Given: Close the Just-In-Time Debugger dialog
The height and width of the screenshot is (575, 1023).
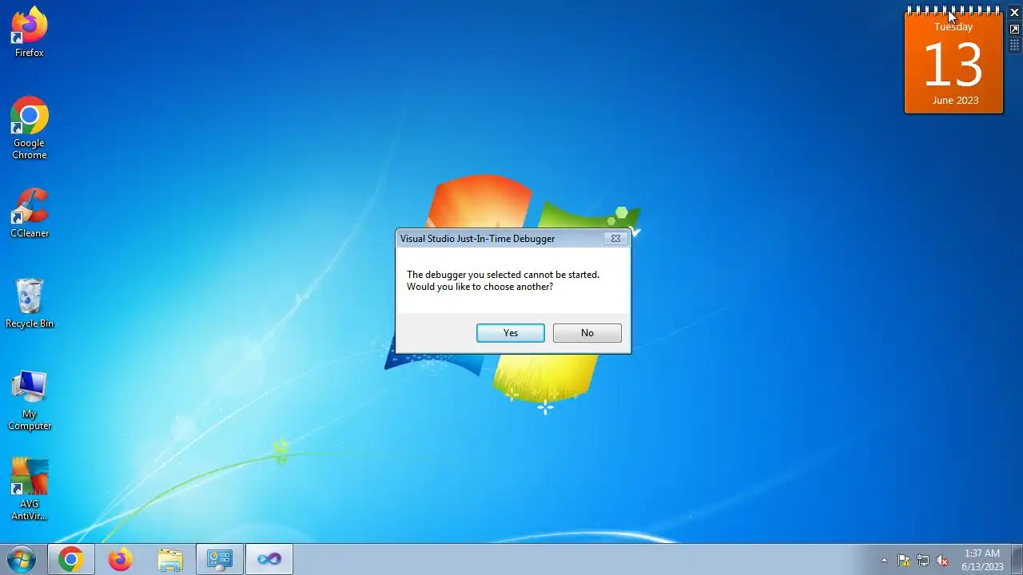Looking at the screenshot, I should 615,238.
